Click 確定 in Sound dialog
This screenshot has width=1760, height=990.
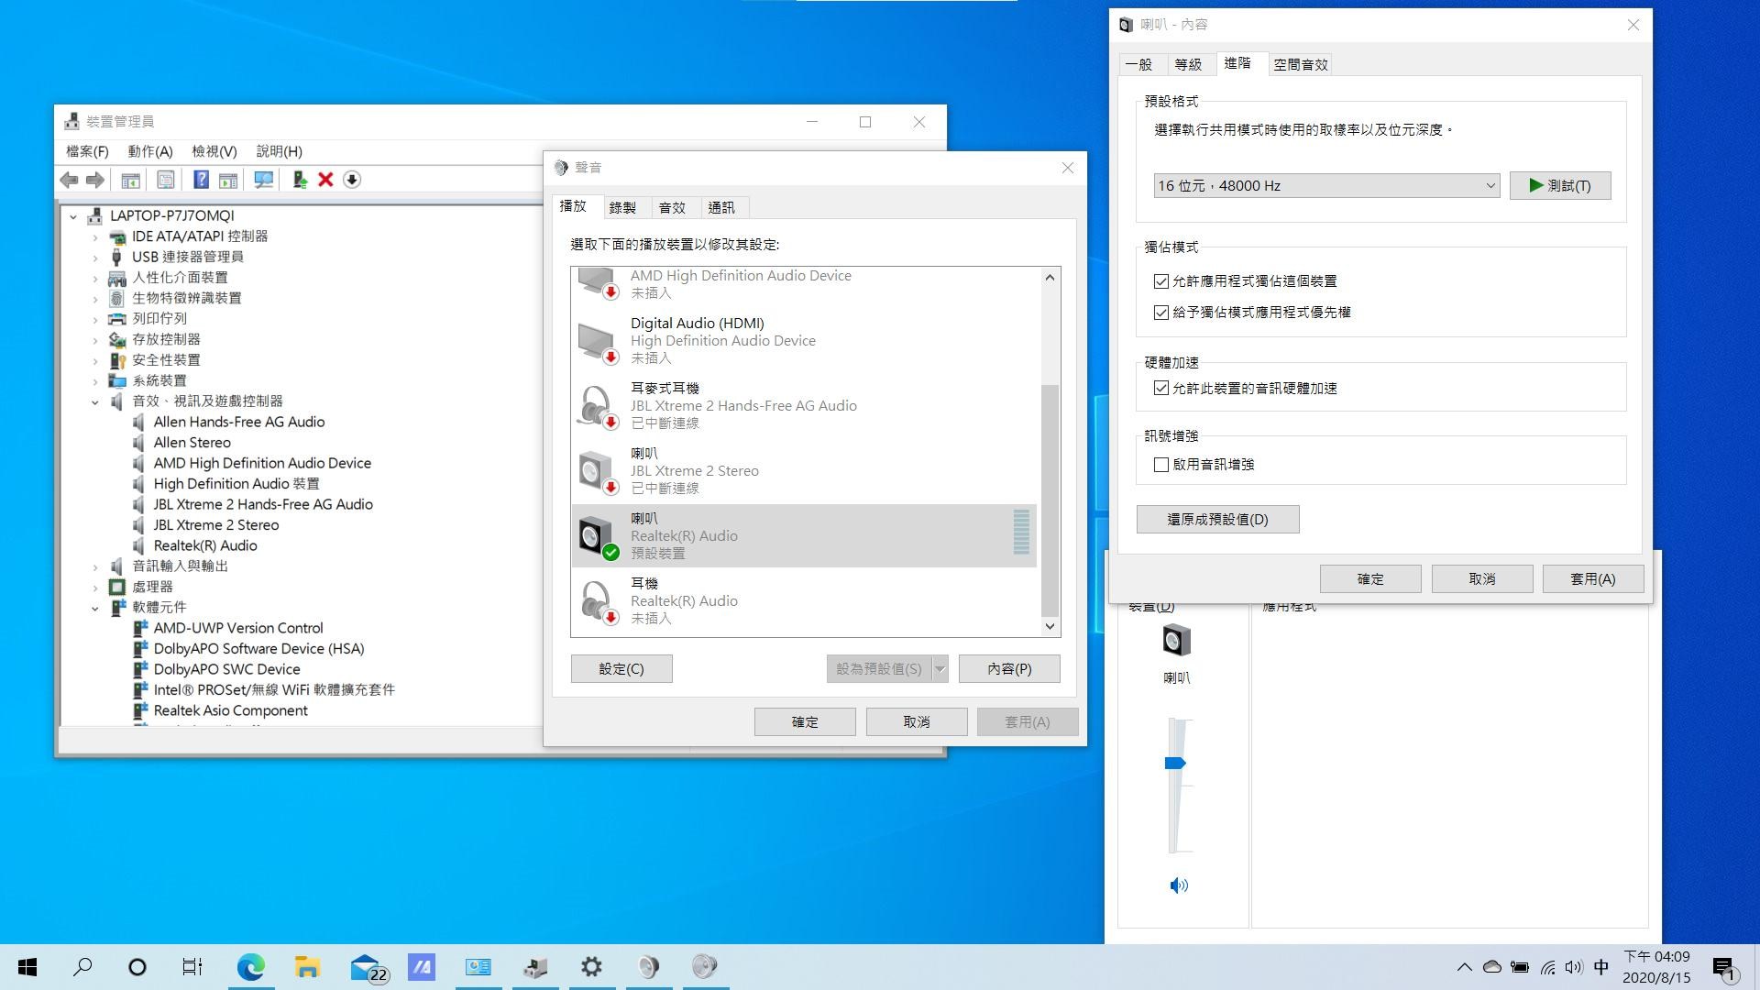coord(805,722)
